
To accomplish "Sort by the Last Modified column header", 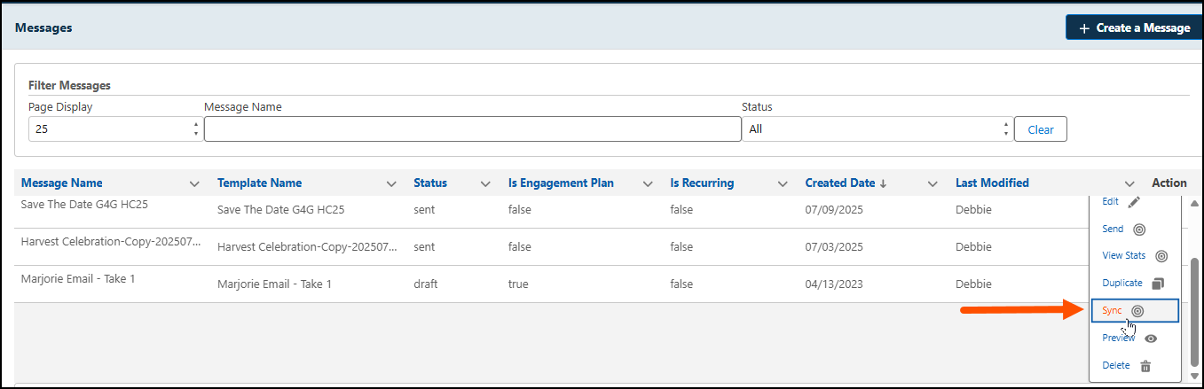I will (992, 183).
